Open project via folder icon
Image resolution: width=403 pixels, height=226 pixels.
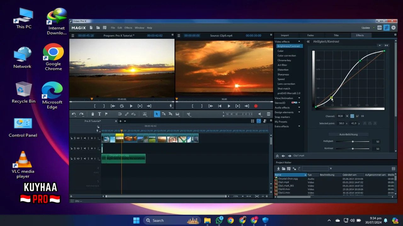[98, 28]
